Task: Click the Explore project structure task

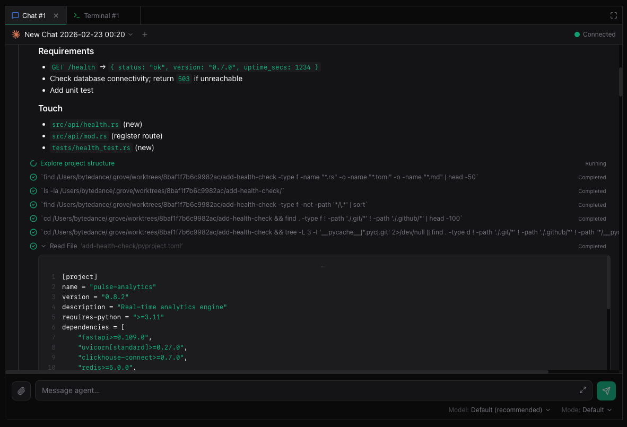Action: tap(77, 163)
